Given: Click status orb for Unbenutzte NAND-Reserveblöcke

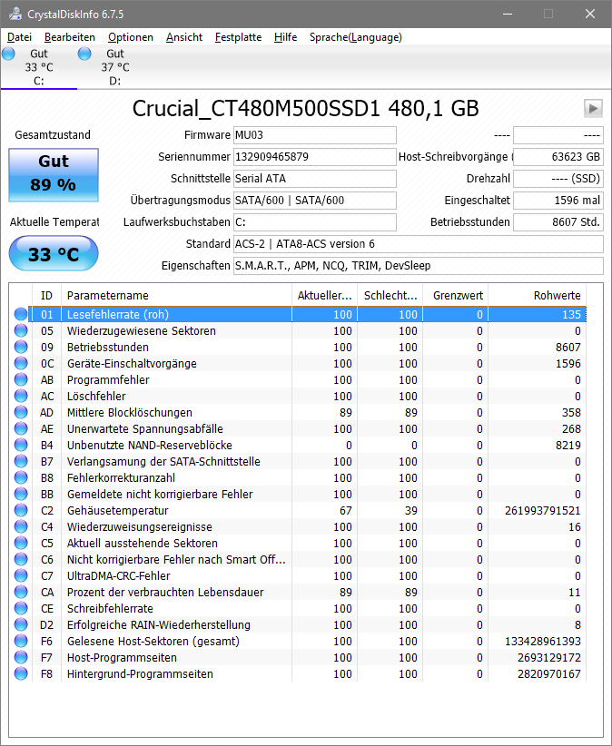Looking at the screenshot, I should pyautogui.click(x=21, y=445).
